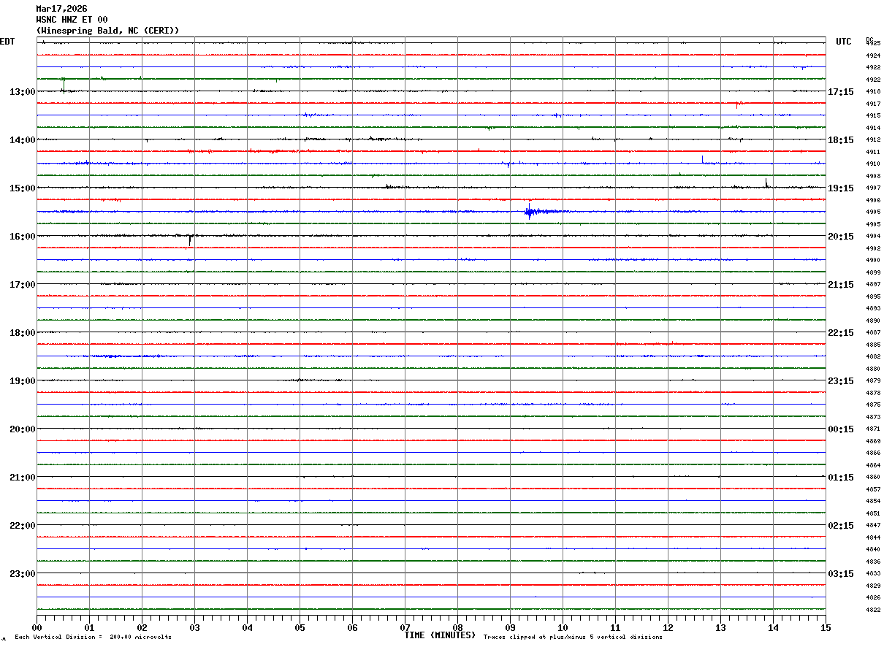This screenshot has height=647, width=884.
Task: Click the 02:15 UTC time label
Action: (841, 526)
